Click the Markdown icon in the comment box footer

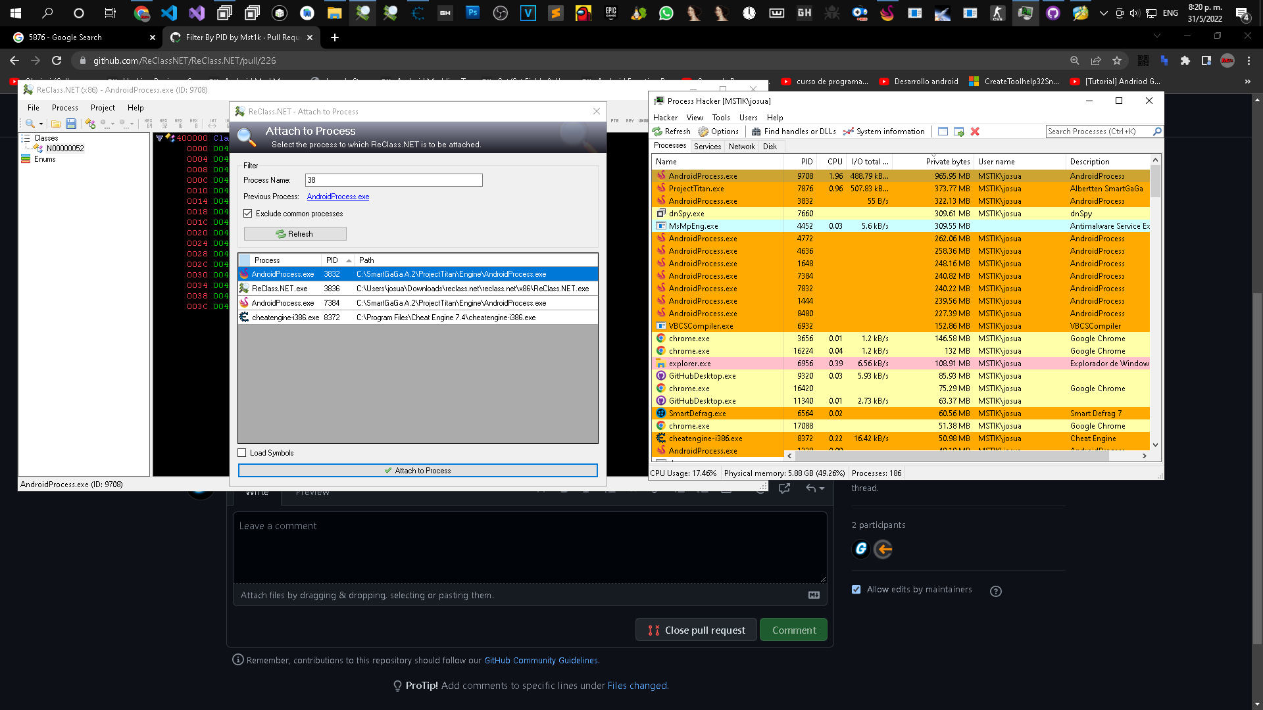[814, 595]
